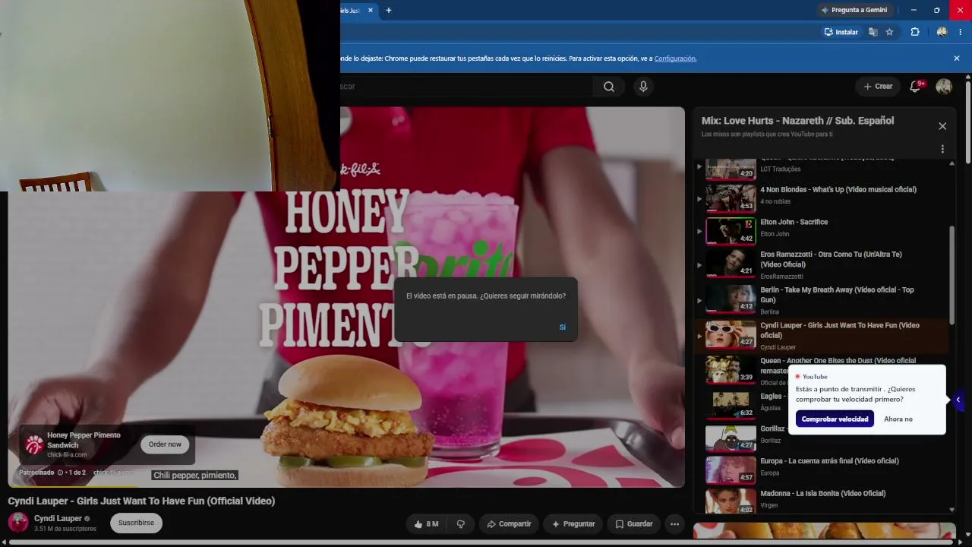Open Chrome profile avatar
972x547 pixels.
point(942,32)
